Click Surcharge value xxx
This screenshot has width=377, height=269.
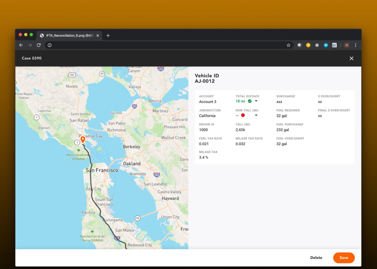[279, 102]
